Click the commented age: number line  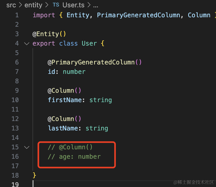tap(74, 157)
